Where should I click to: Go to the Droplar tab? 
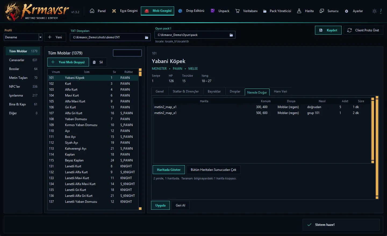pos(235,91)
